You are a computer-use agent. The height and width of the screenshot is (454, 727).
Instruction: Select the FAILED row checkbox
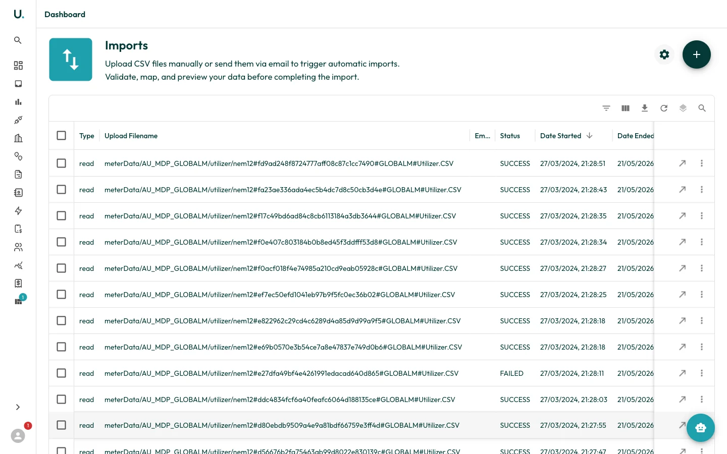coord(62,373)
